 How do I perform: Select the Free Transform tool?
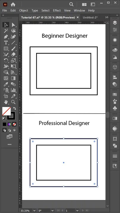point(13,66)
